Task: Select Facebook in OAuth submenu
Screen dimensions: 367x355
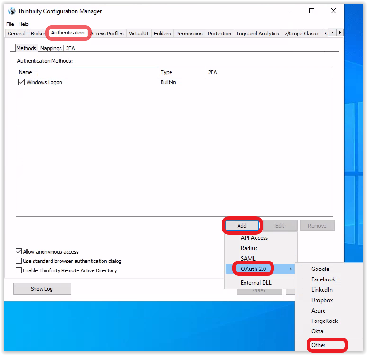Action: (x=329, y=279)
